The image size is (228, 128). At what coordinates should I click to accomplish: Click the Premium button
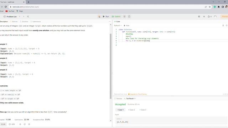tap(224, 17)
